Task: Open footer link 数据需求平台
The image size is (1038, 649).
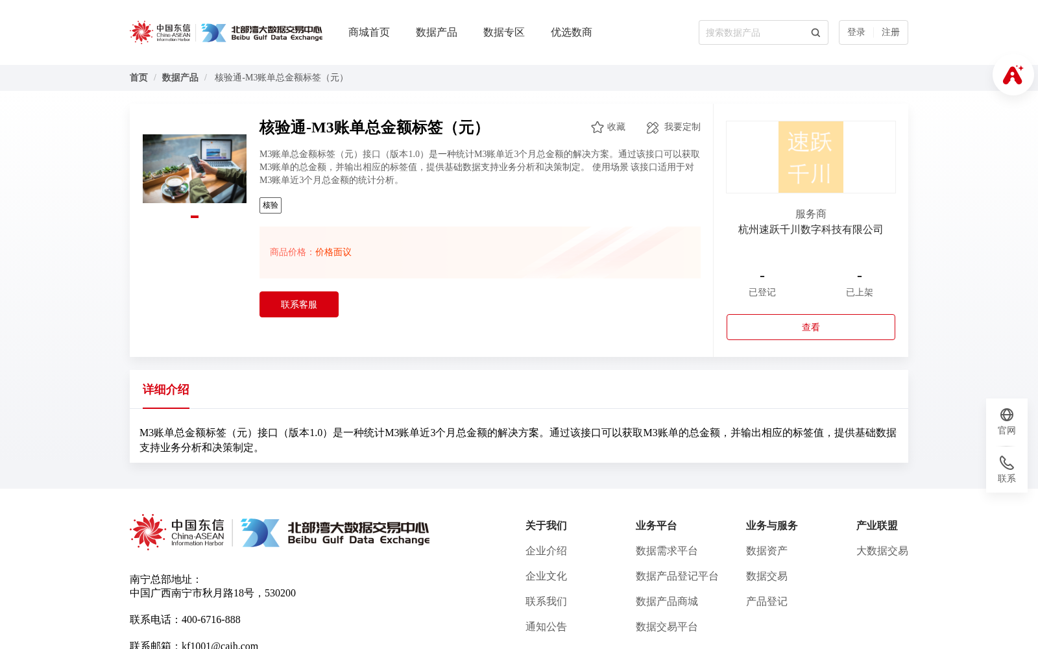Action: click(667, 551)
